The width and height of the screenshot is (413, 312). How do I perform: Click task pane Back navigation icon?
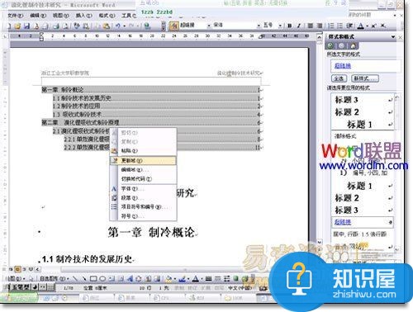click(x=330, y=45)
